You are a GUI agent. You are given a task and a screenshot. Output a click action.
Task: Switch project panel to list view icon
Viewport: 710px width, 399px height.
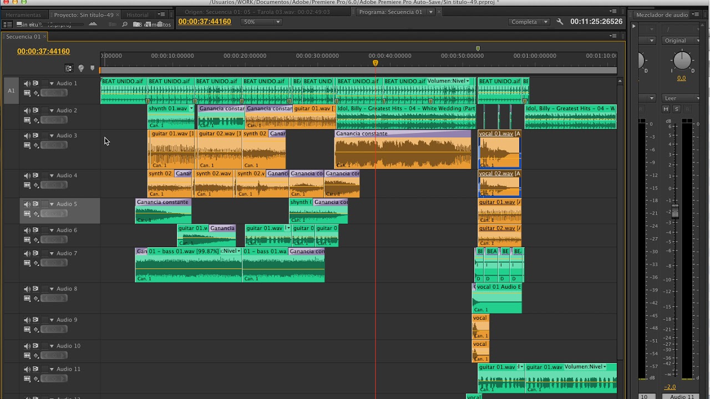[x=8, y=24]
